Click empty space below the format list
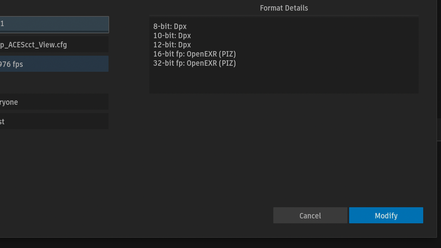441x248 pixels. [284, 80]
